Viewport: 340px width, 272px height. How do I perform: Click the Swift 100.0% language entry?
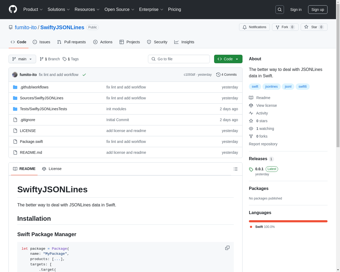coord(262,227)
